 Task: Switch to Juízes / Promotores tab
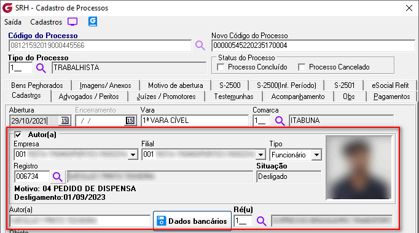pyautogui.click(x=166, y=97)
